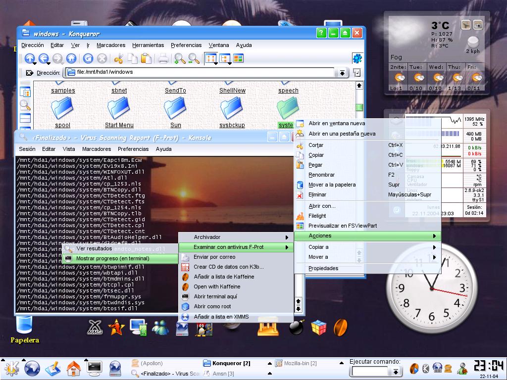Clear the Dirección location bar icon

point(29,73)
